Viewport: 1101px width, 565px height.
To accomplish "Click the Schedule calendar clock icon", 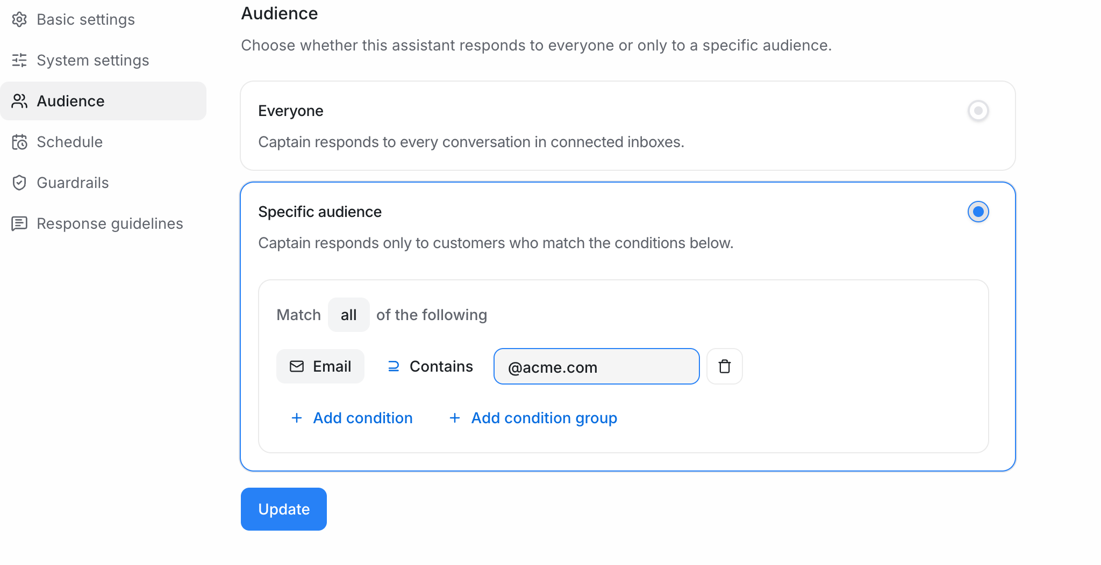I will (19, 142).
